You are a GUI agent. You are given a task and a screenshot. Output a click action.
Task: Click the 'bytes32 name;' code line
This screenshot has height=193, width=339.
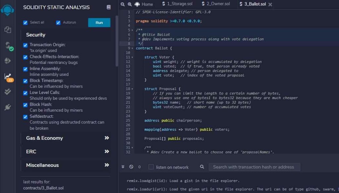click(x=202, y=102)
